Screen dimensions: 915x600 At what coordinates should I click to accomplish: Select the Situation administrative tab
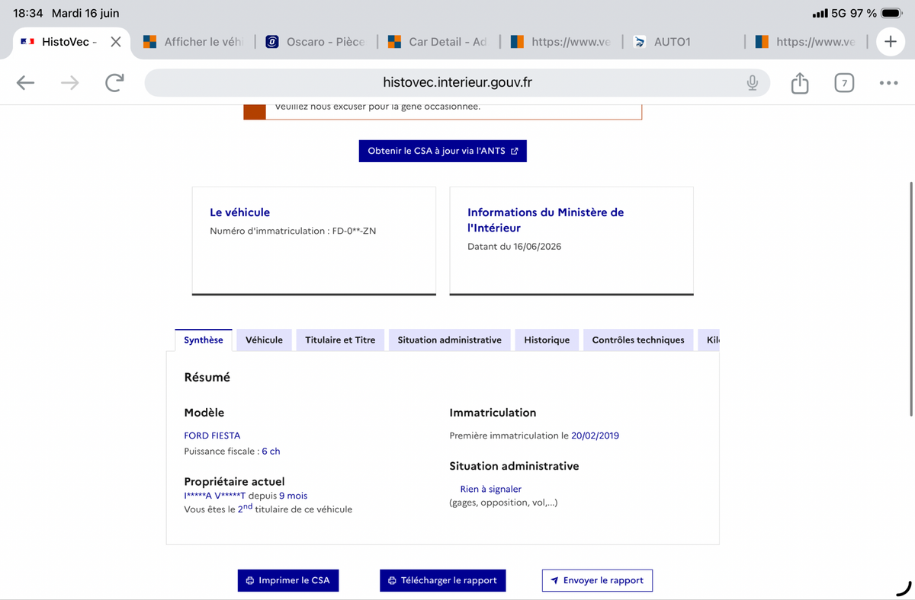click(449, 340)
